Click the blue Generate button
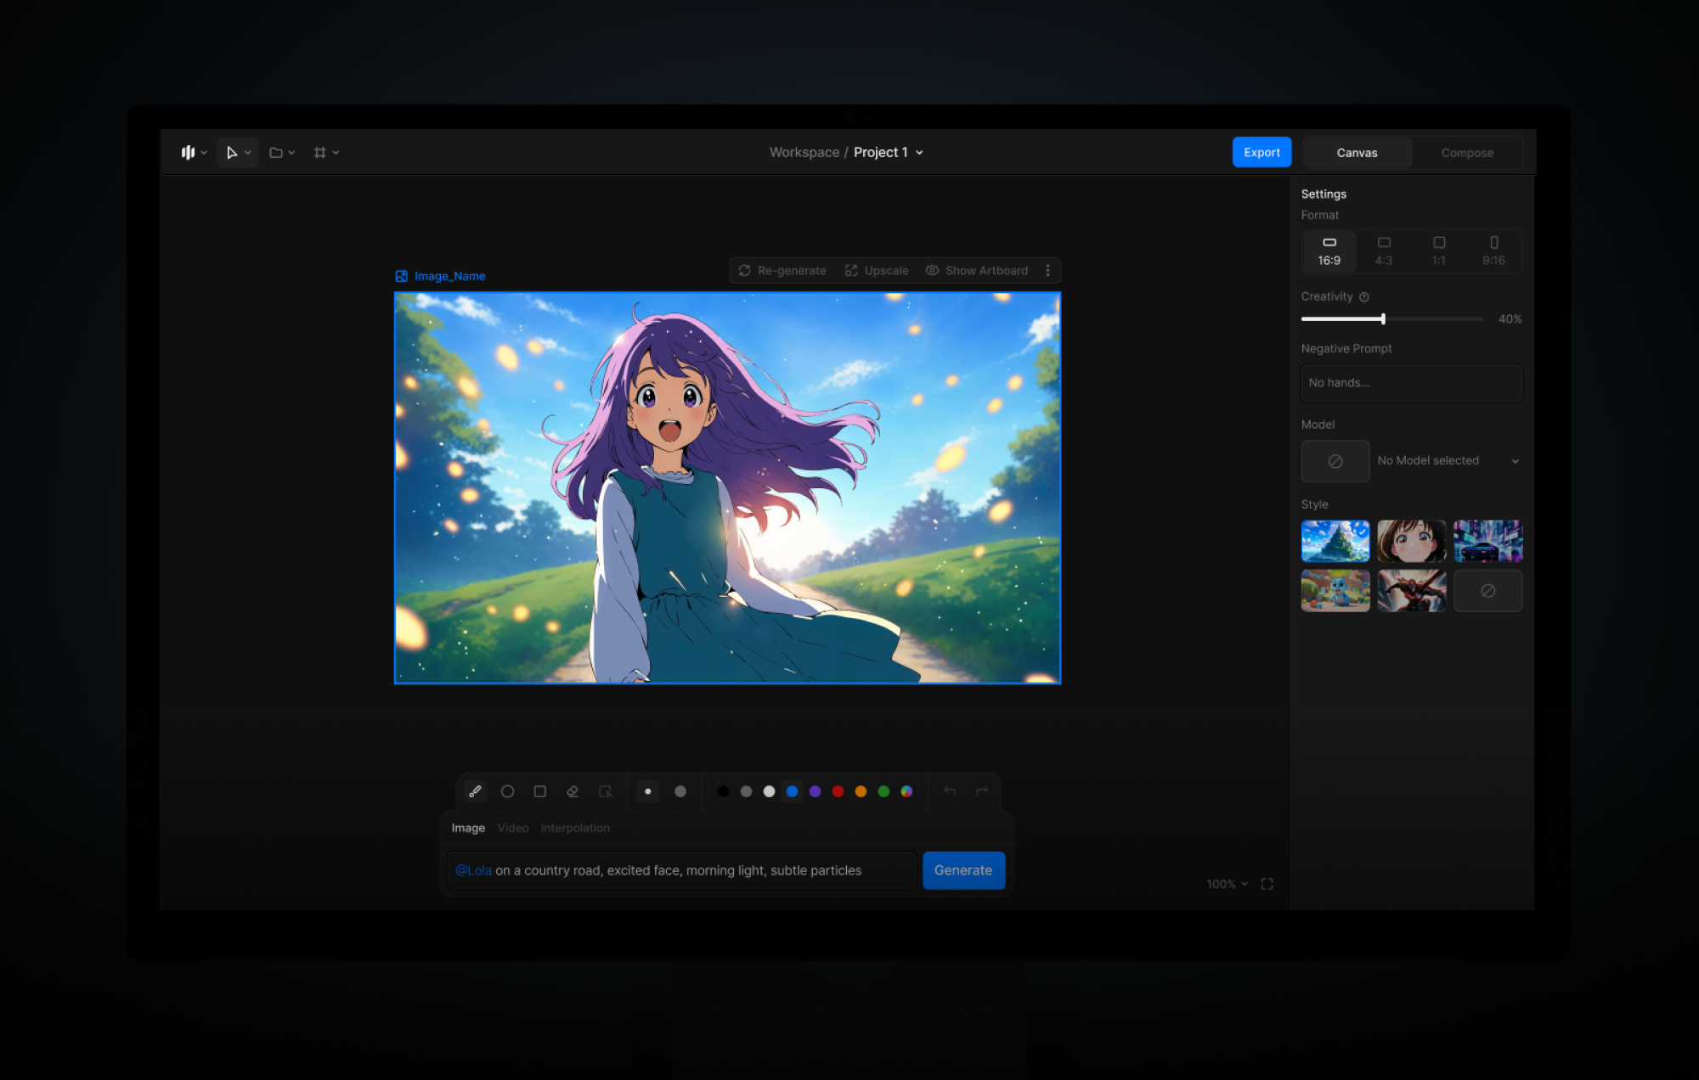 962,870
